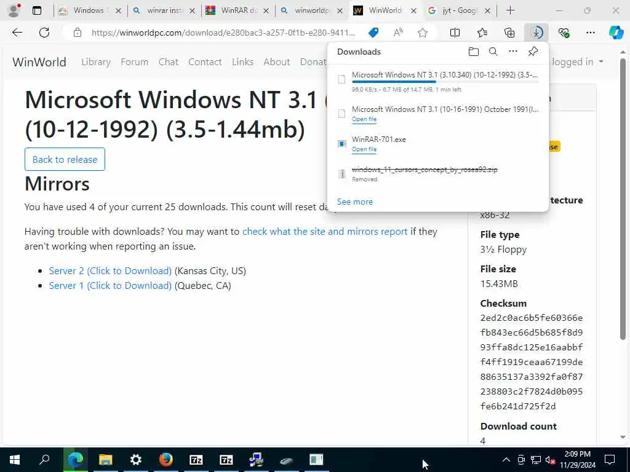Switch to the jyt Google tab
The height and width of the screenshot is (472, 630).
click(458, 10)
